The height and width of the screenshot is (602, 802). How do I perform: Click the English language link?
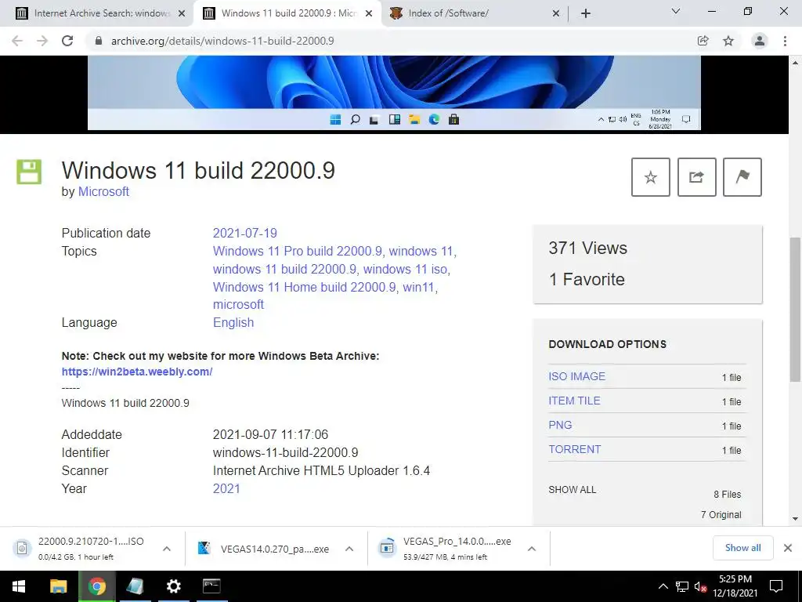pyautogui.click(x=233, y=322)
